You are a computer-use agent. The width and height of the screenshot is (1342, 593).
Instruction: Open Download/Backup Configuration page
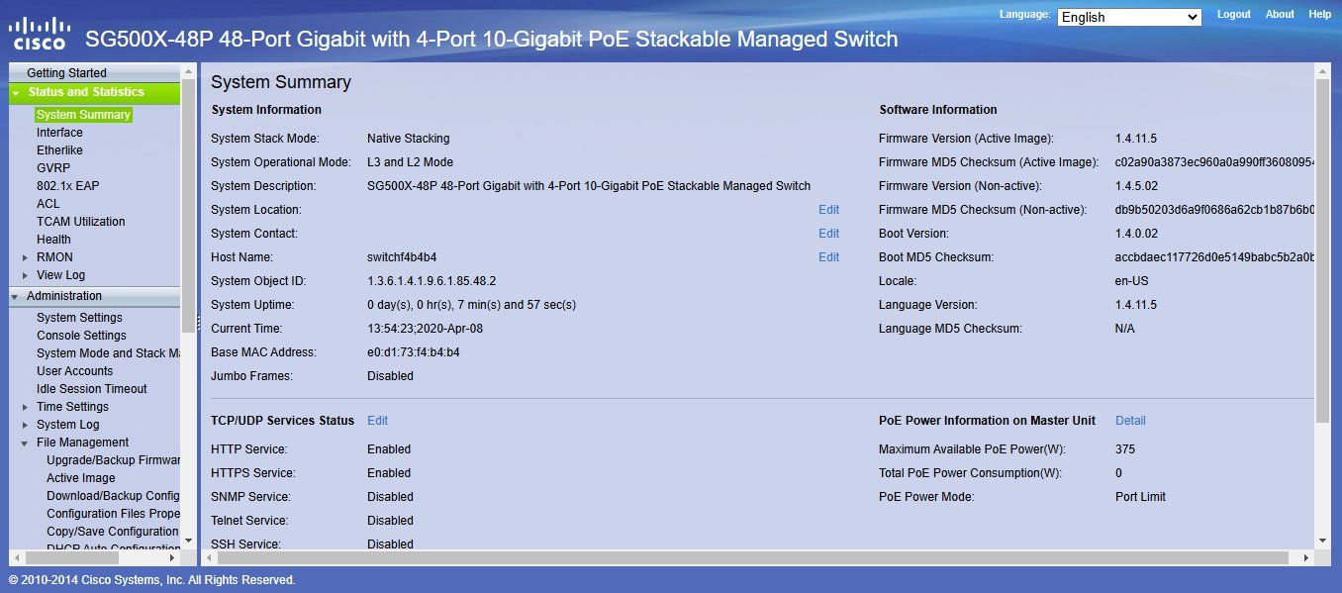pos(113,496)
